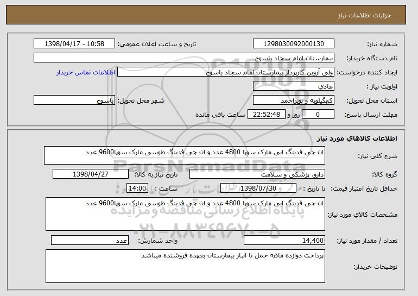Click the quantity field 14,400
Screen dimensions: 418x296
coord(284,240)
